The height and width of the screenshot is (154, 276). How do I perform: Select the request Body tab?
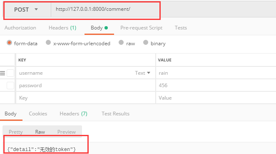(99, 28)
